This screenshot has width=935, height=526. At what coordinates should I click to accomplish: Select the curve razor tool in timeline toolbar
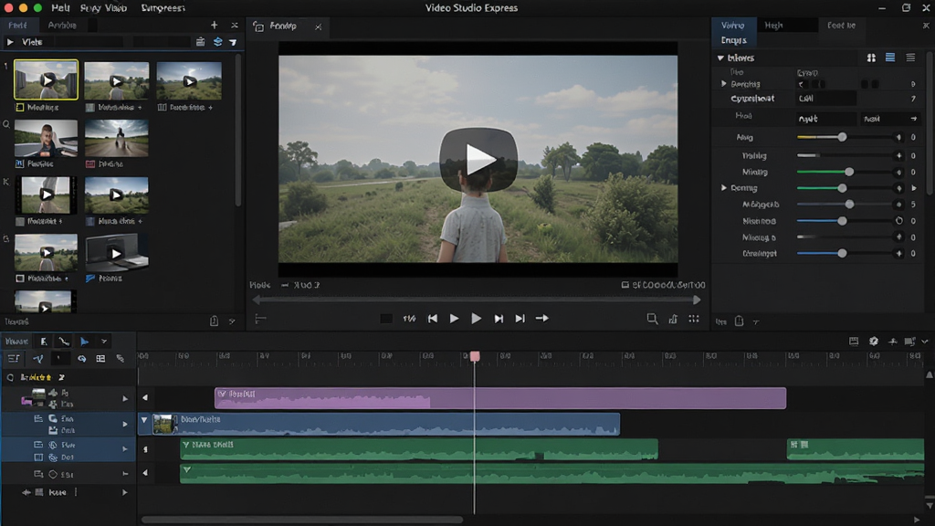tap(64, 342)
